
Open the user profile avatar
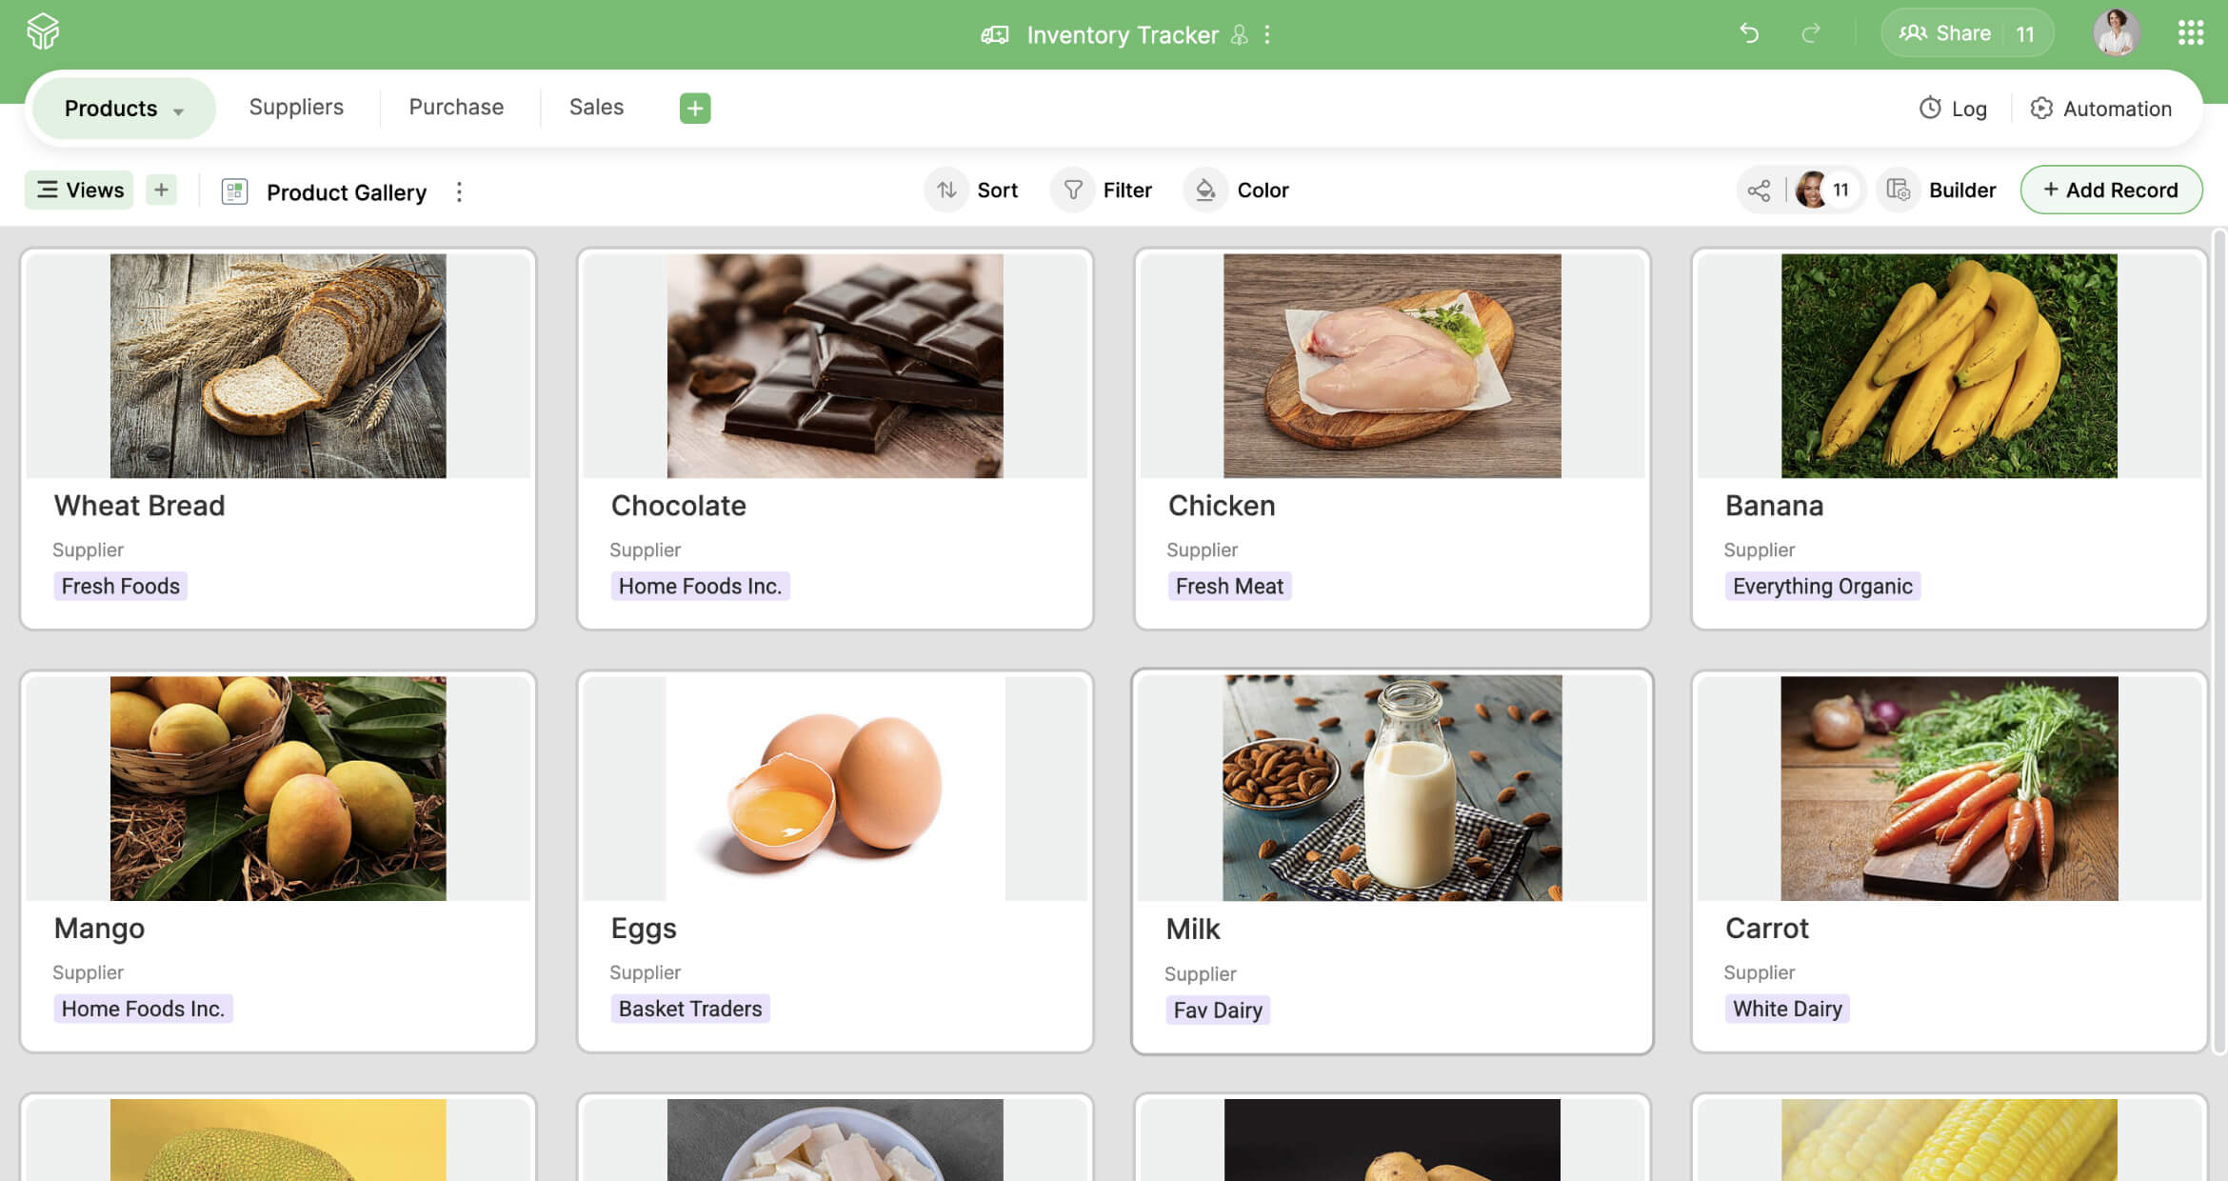click(2117, 33)
